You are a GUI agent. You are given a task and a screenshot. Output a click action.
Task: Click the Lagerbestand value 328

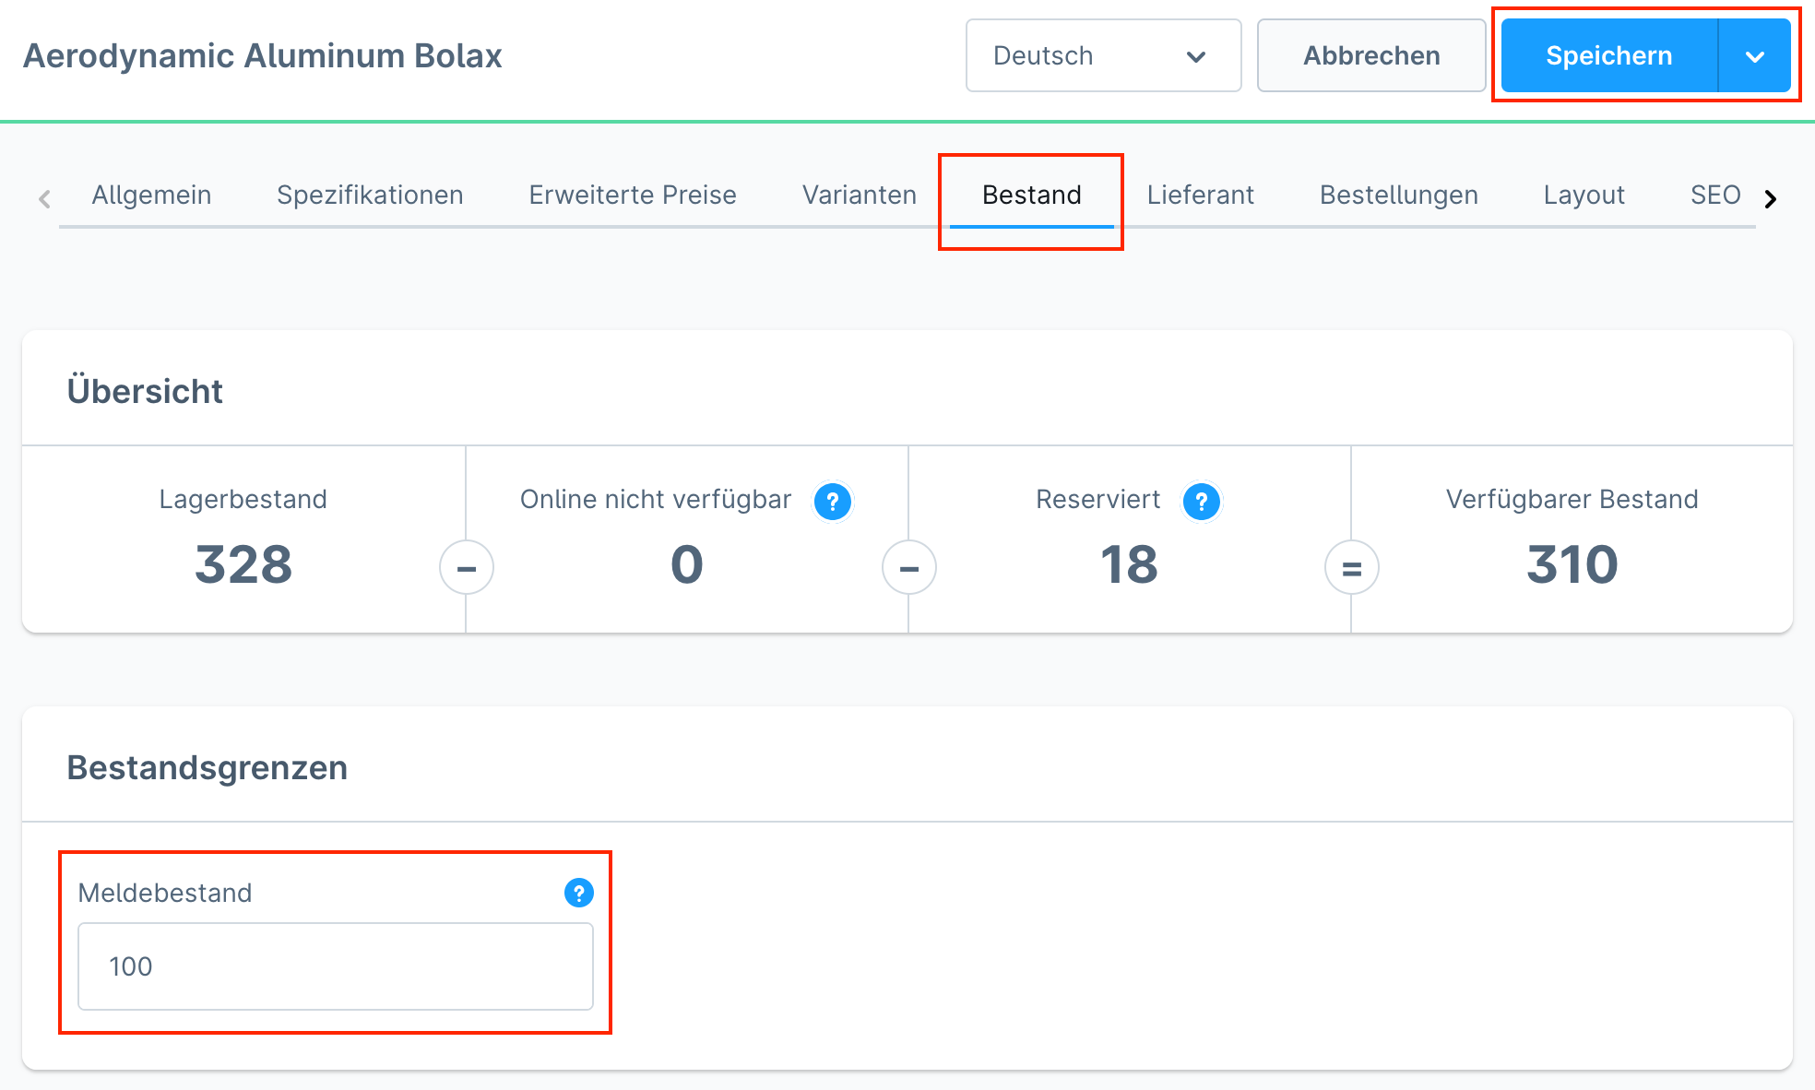(243, 564)
